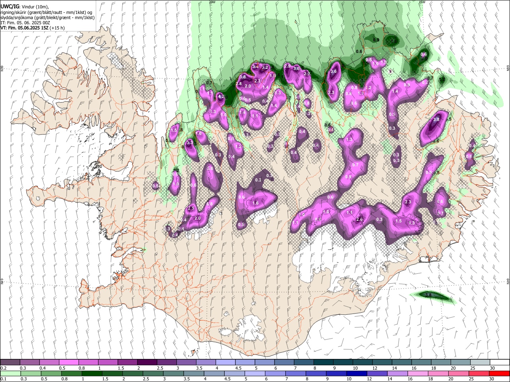Screen dimensions: 510x382
Task: Click the 'slydda/snjókoma (grátt/bleikt/grænt' header line
Action: pos(47,18)
